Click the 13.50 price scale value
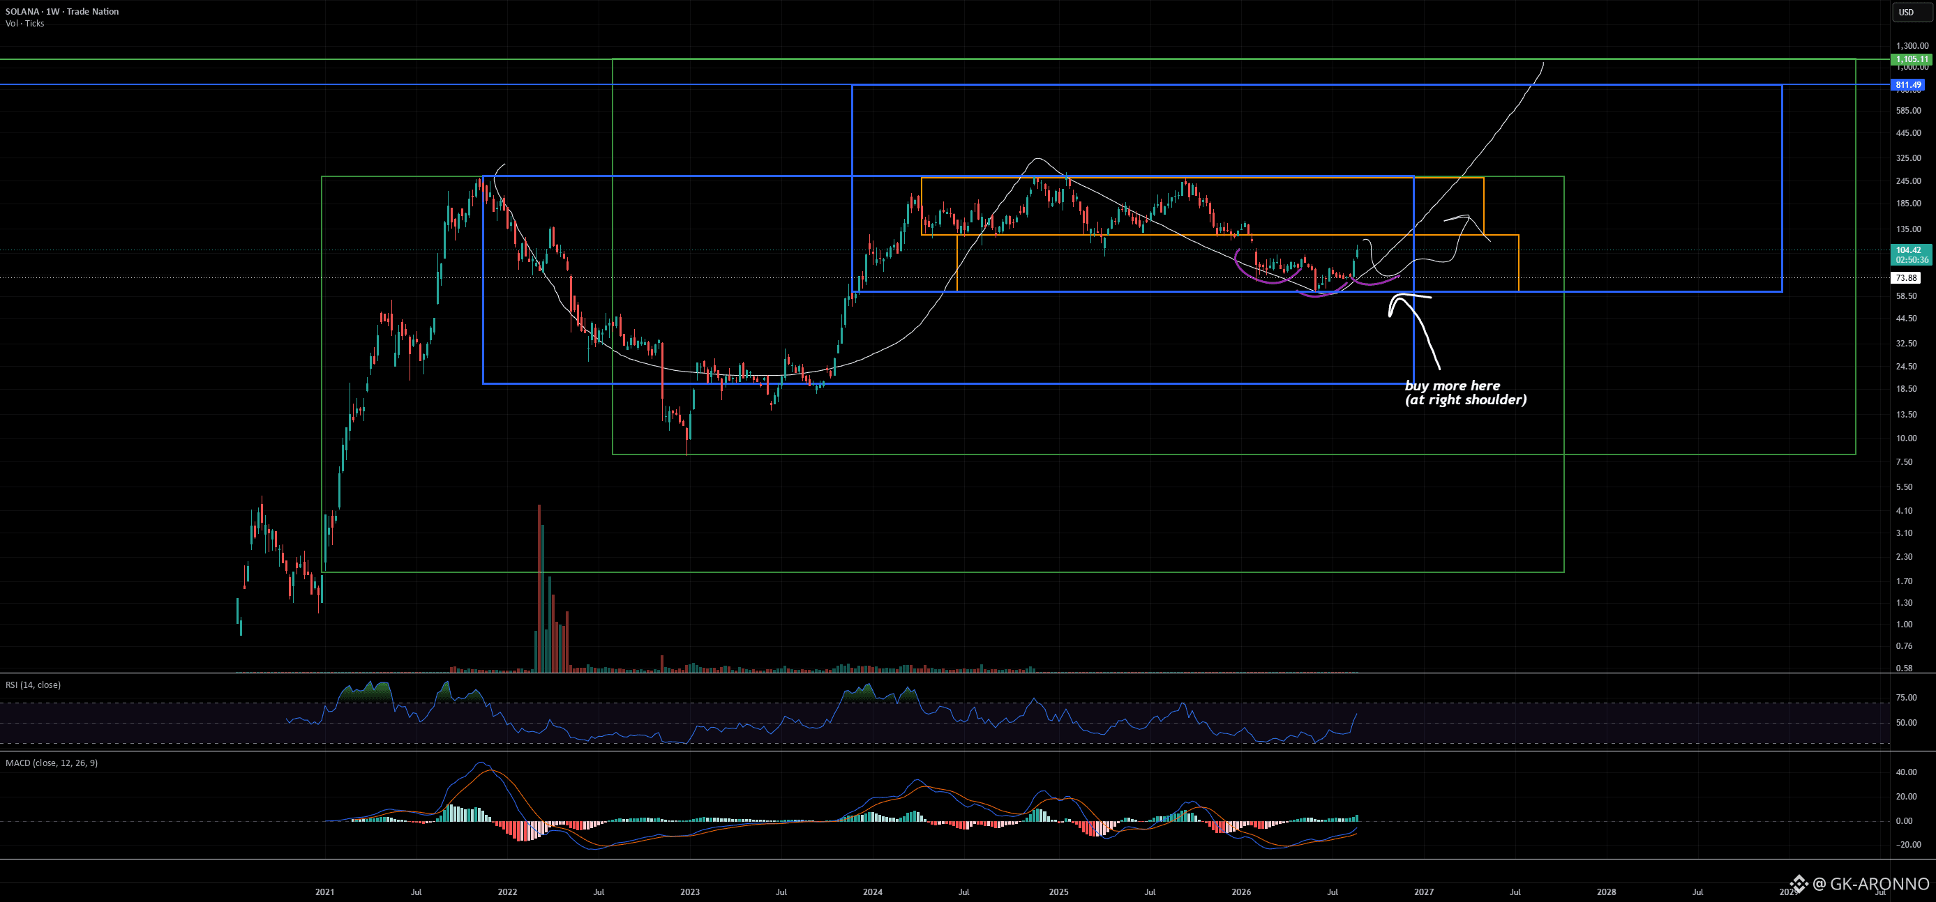 pos(1906,415)
